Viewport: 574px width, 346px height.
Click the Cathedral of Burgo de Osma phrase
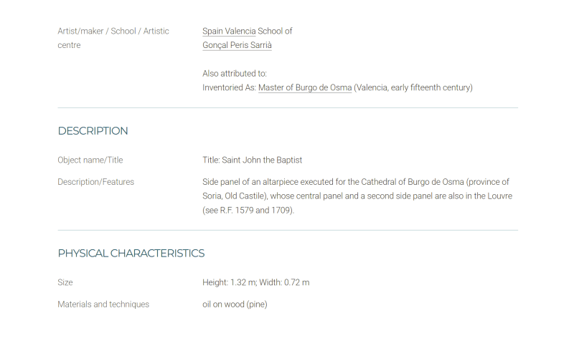click(x=413, y=182)
